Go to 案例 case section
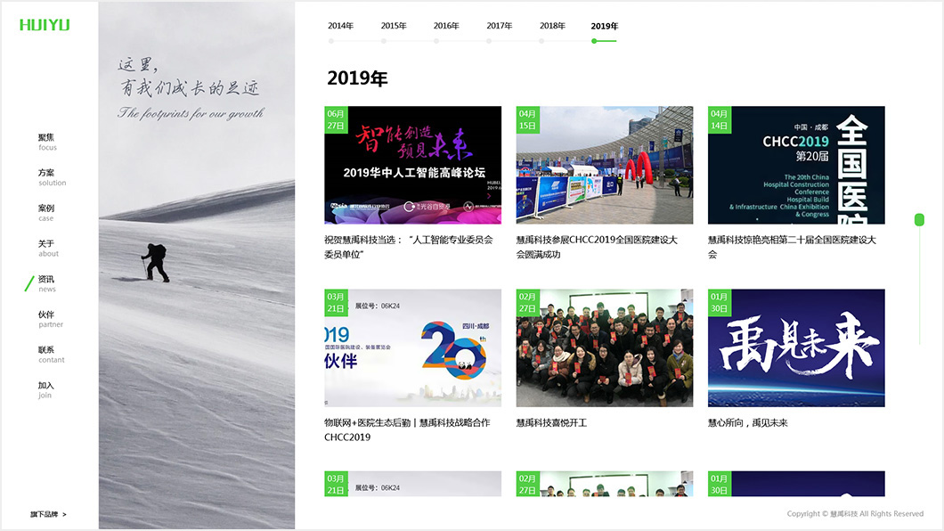Image resolution: width=944 pixels, height=531 pixels. coord(46,213)
